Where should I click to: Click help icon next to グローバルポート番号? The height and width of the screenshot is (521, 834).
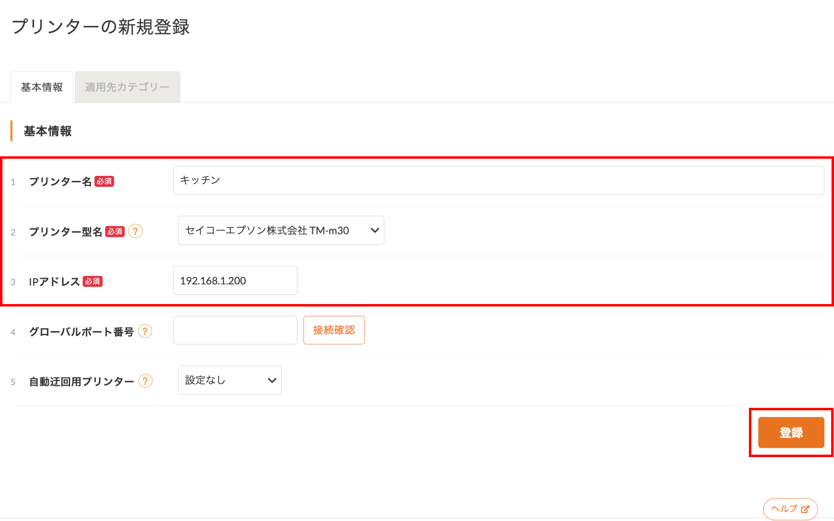coord(145,331)
